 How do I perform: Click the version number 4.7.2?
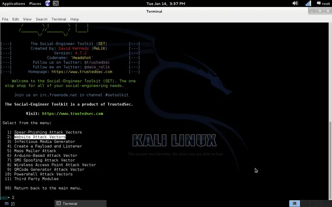(81, 53)
